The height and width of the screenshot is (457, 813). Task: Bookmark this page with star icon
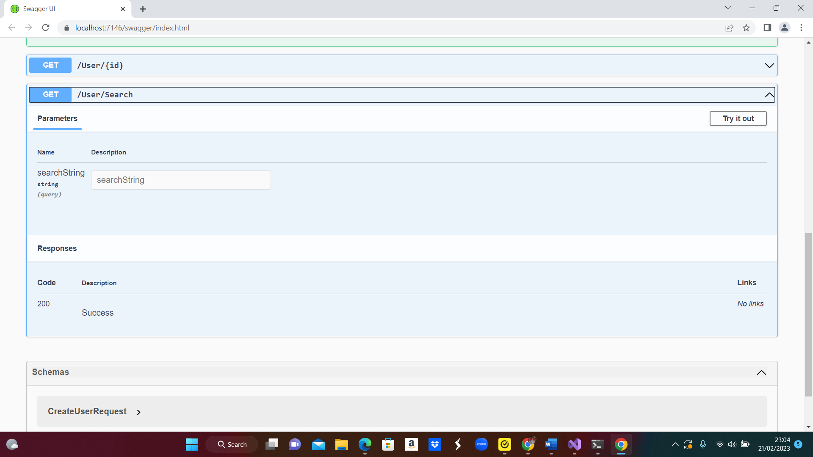coord(746,28)
